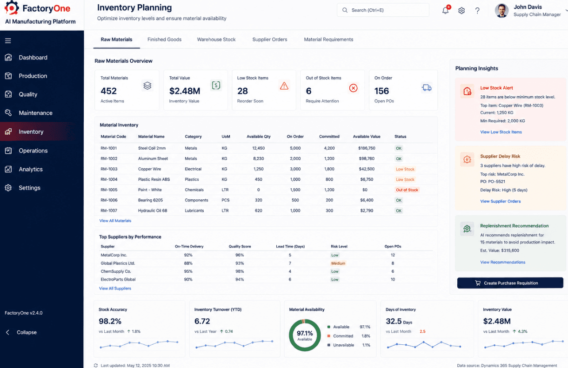568x368 pixels.
Task: Click the search input field
Action: pyautogui.click(x=383, y=10)
